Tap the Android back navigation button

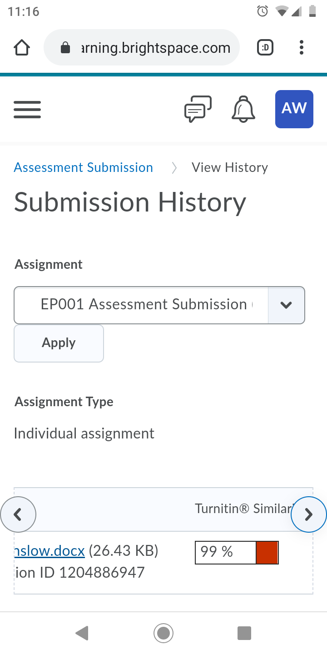coord(82,633)
